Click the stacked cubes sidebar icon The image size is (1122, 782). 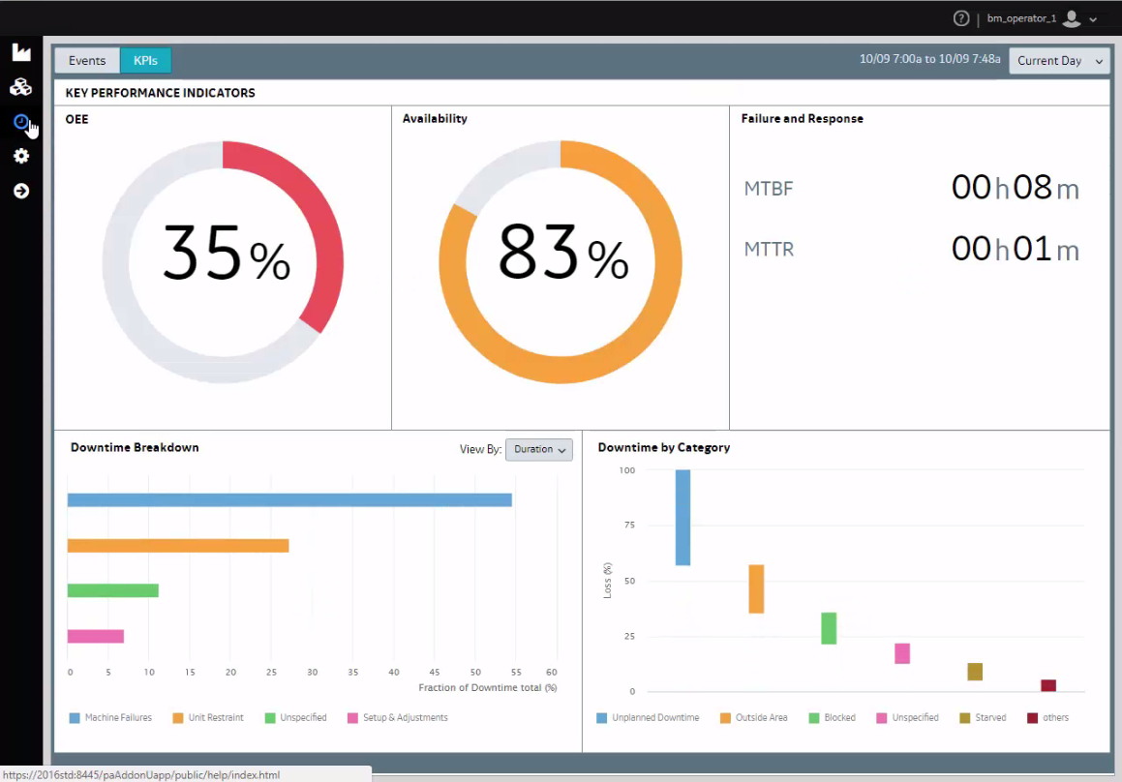click(x=20, y=86)
